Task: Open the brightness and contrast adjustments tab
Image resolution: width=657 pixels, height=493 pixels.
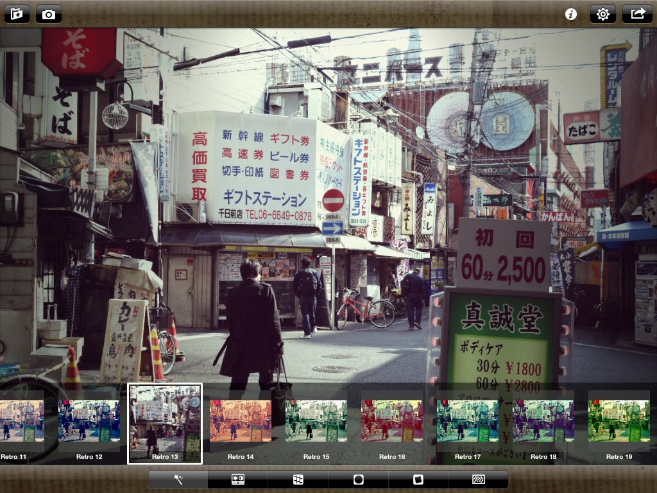Action: pyautogui.click(x=238, y=479)
